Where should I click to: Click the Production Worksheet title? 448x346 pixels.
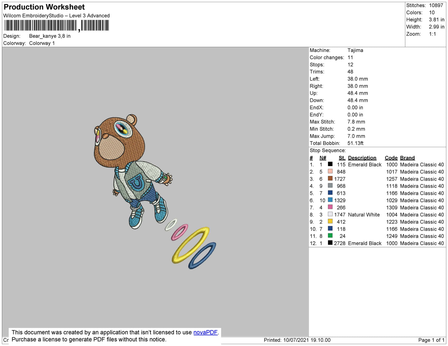(x=44, y=7)
